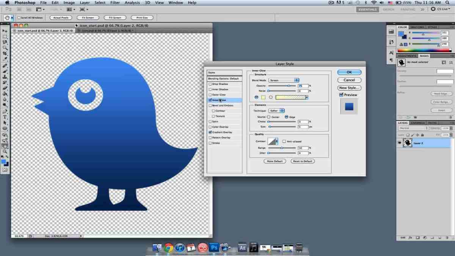Enable the Stroke checkbox
This screenshot has width=455, height=256.
[210, 143]
